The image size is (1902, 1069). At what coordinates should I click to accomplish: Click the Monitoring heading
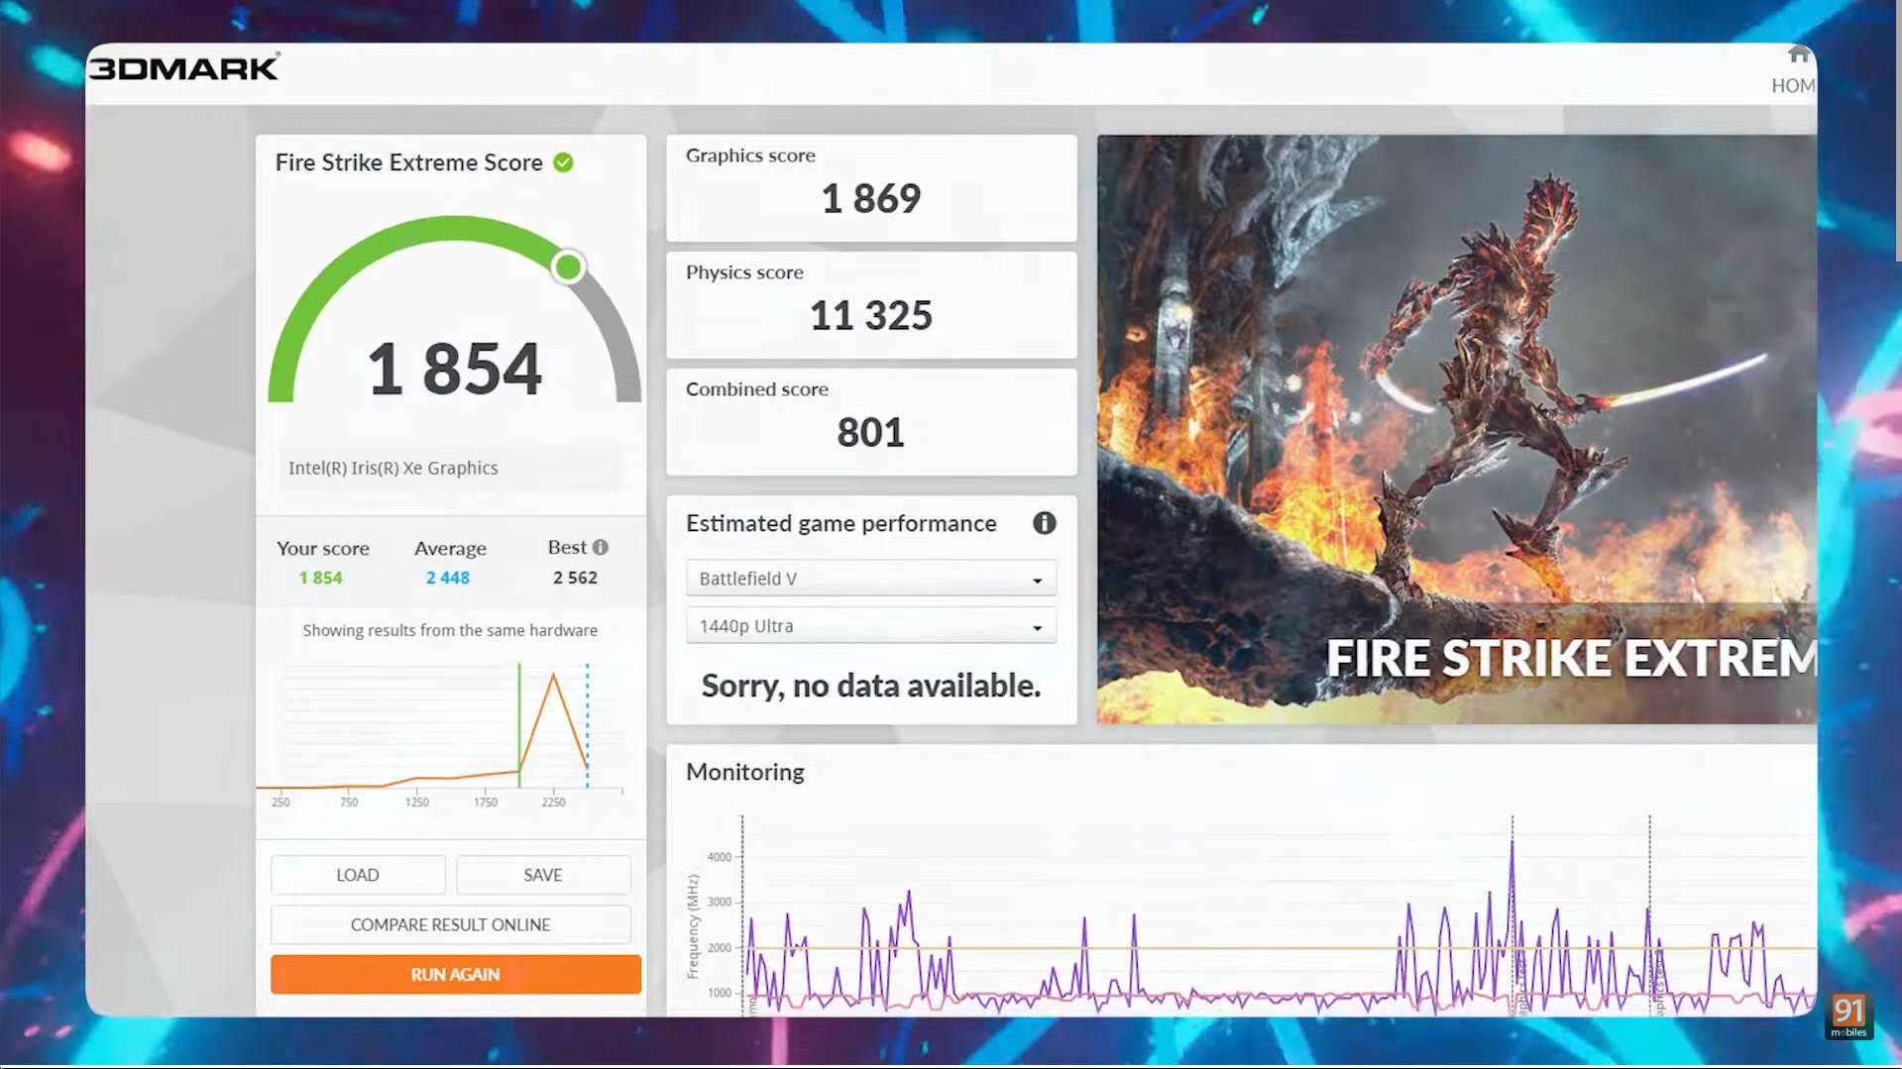pos(745,772)
